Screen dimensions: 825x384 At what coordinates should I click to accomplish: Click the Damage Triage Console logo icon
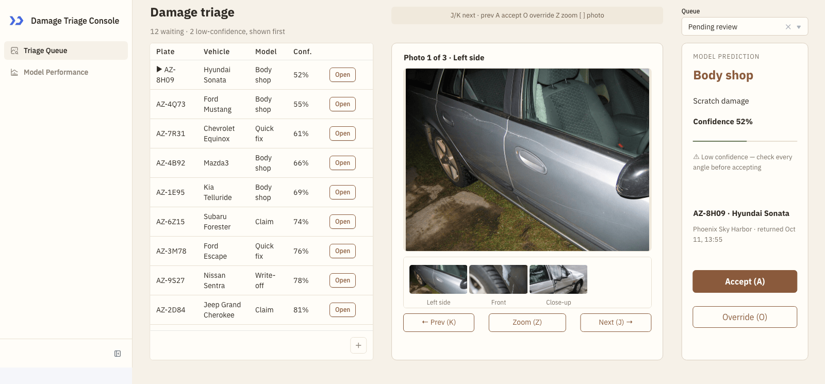point(16,21)
